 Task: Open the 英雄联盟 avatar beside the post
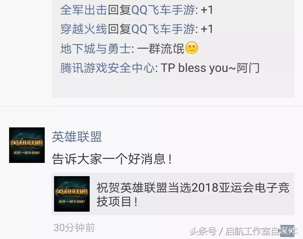tap(27, 145)
